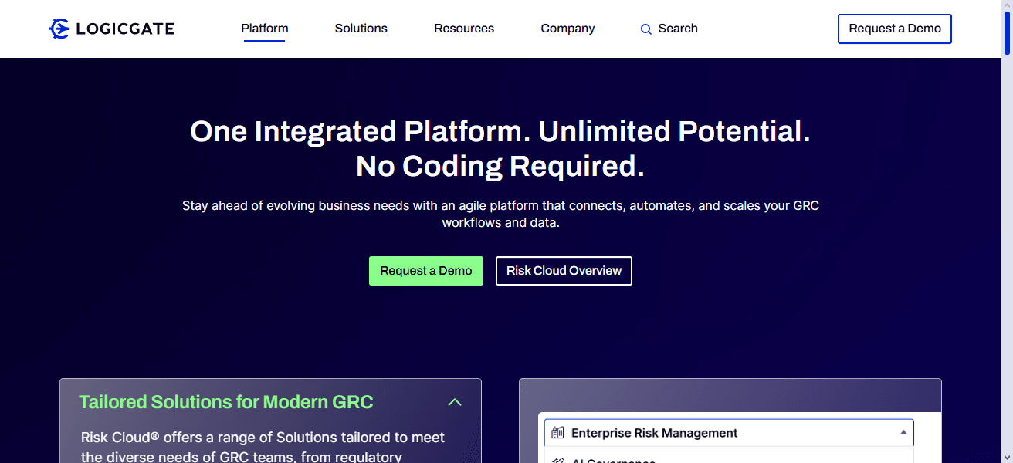The image size is (1013, 463).
Task: Click the LogicGate logo
Action: (112, 29)
